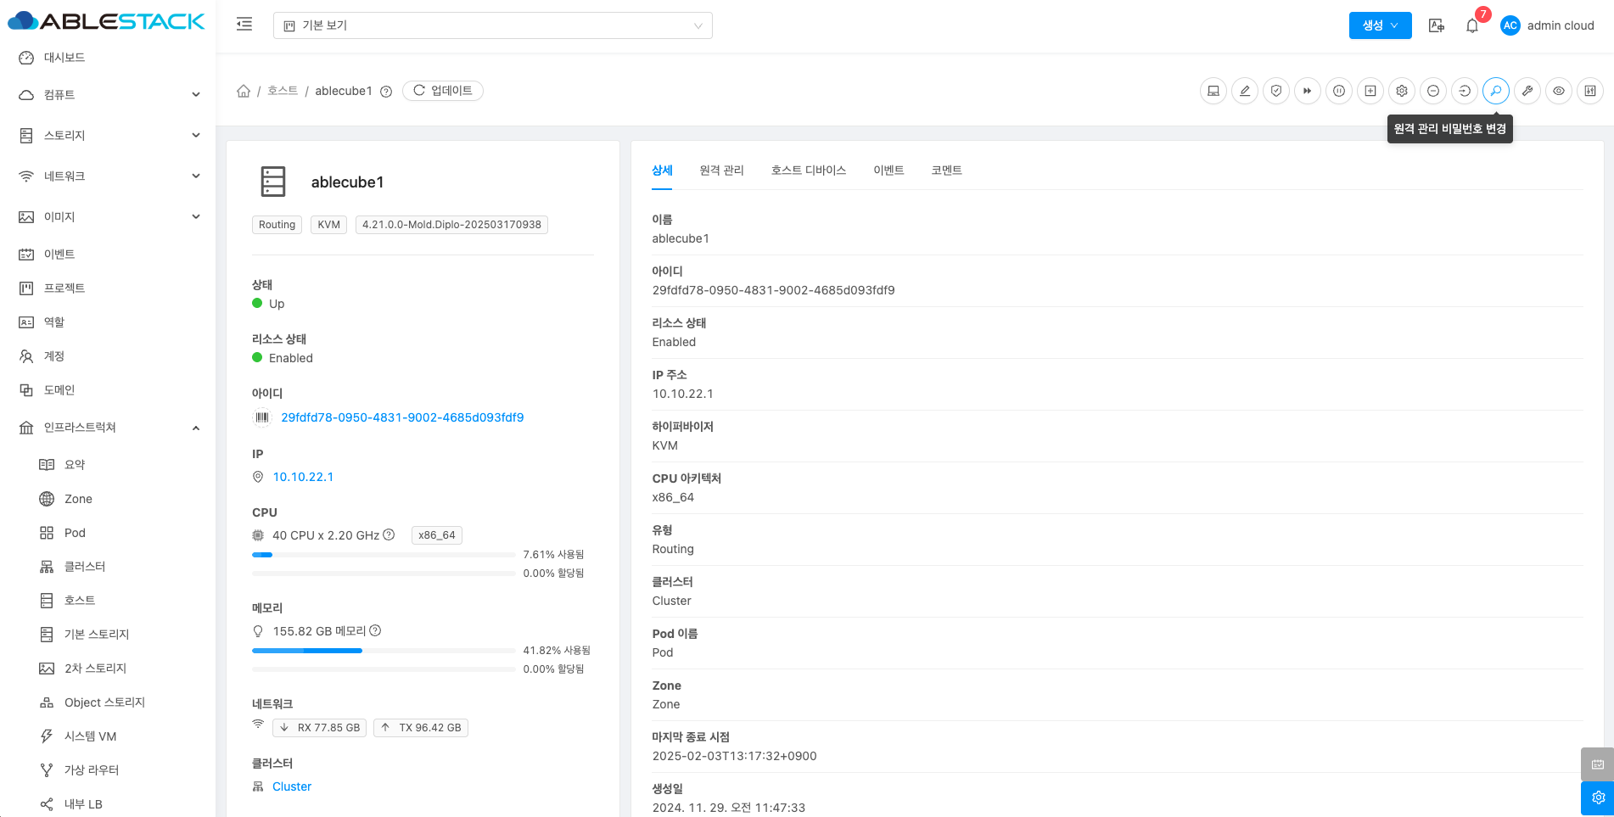Image resolution: width=1614 pixels, height=817 pixels.
Task: Click the 업데이트 refresh button
Action: coord(443,91)
